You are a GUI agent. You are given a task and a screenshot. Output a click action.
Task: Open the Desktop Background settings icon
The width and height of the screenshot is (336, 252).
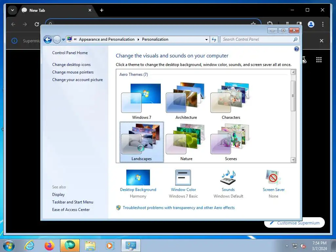click(x=138, y=178)
